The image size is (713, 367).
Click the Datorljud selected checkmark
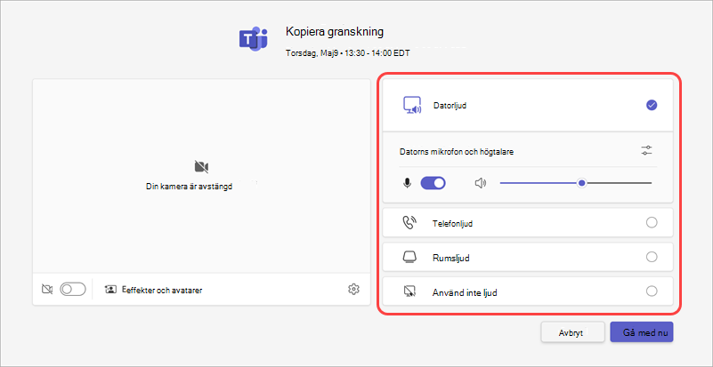[652, 106]
